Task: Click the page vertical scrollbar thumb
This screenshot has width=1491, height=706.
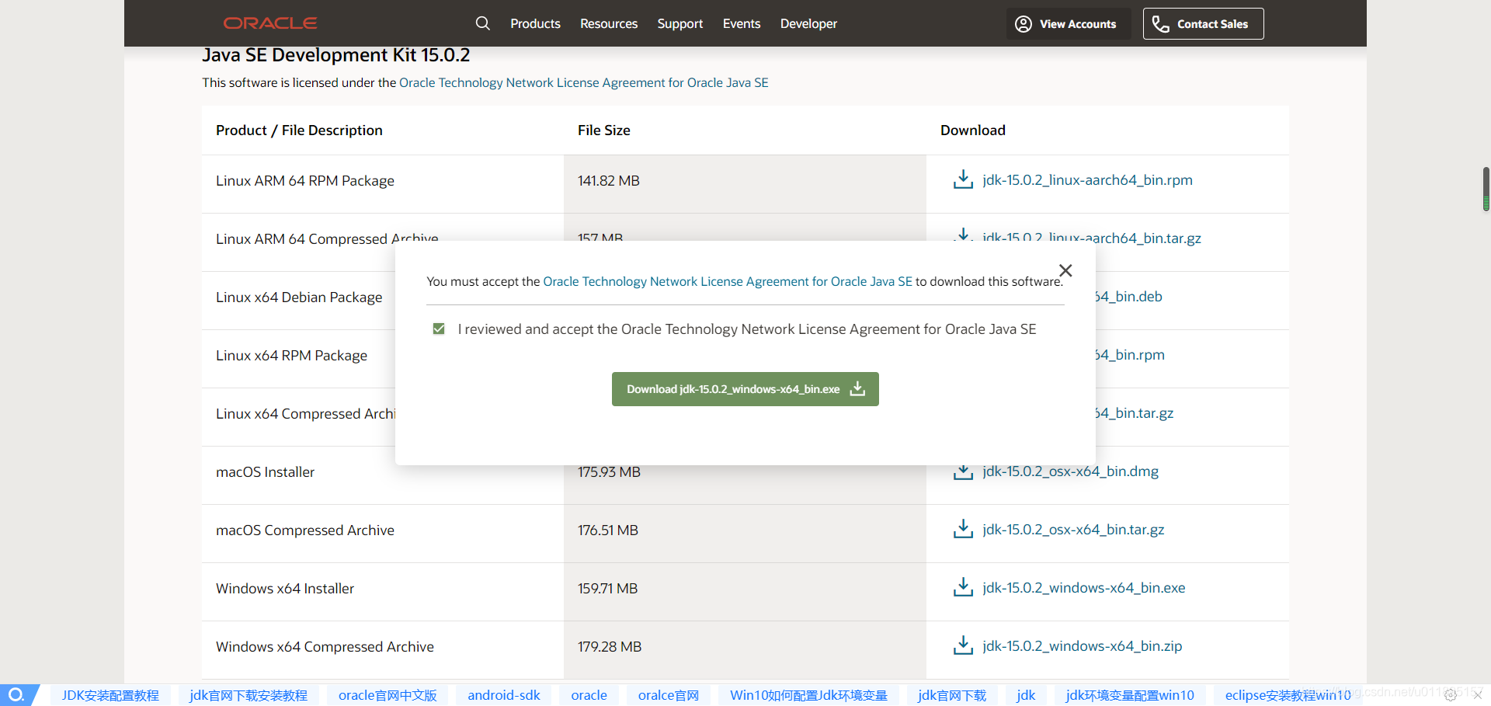Action: coord(1486,189)
